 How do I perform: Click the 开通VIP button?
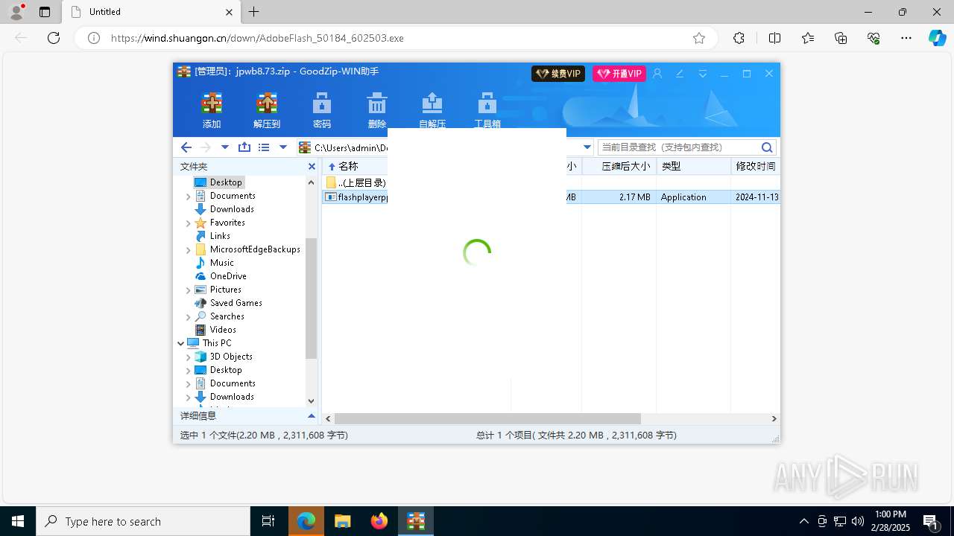619,74
